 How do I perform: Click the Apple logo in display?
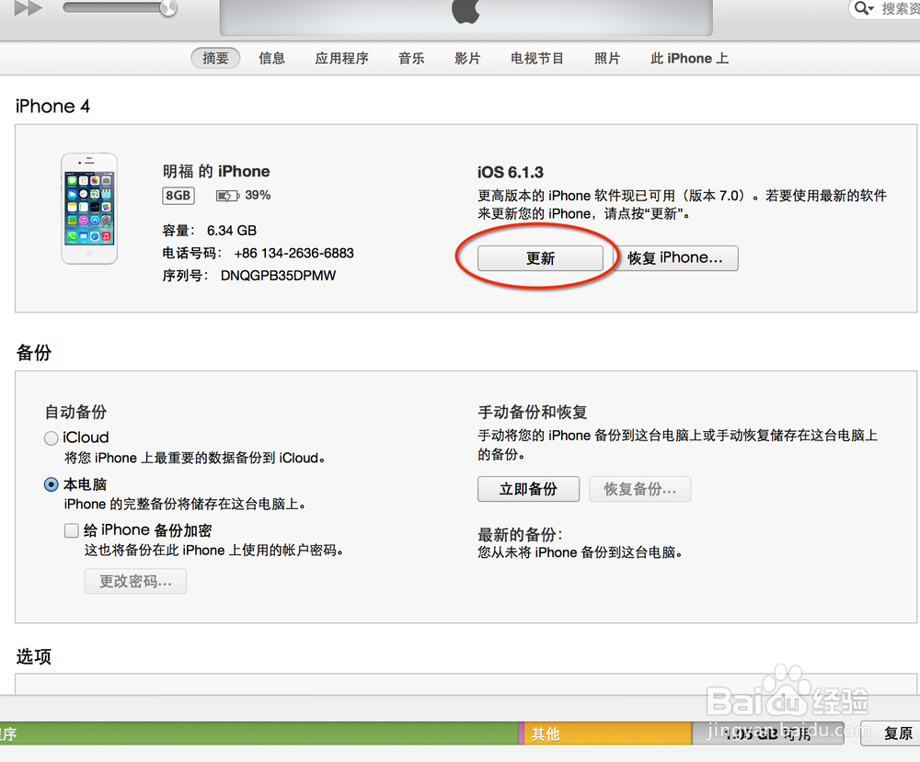tap(466, 10)
